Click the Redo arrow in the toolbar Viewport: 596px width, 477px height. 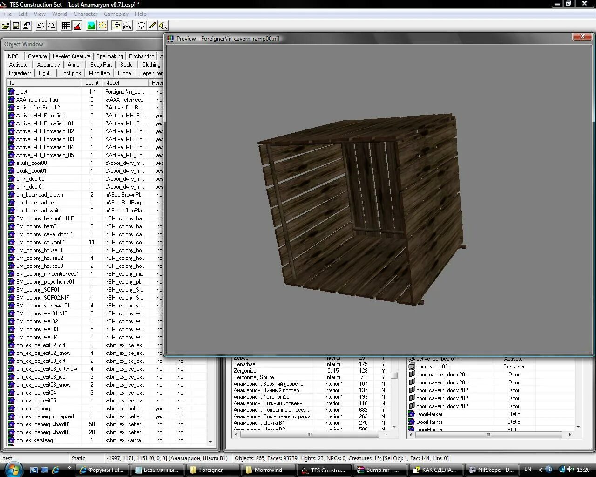[52, 26]
